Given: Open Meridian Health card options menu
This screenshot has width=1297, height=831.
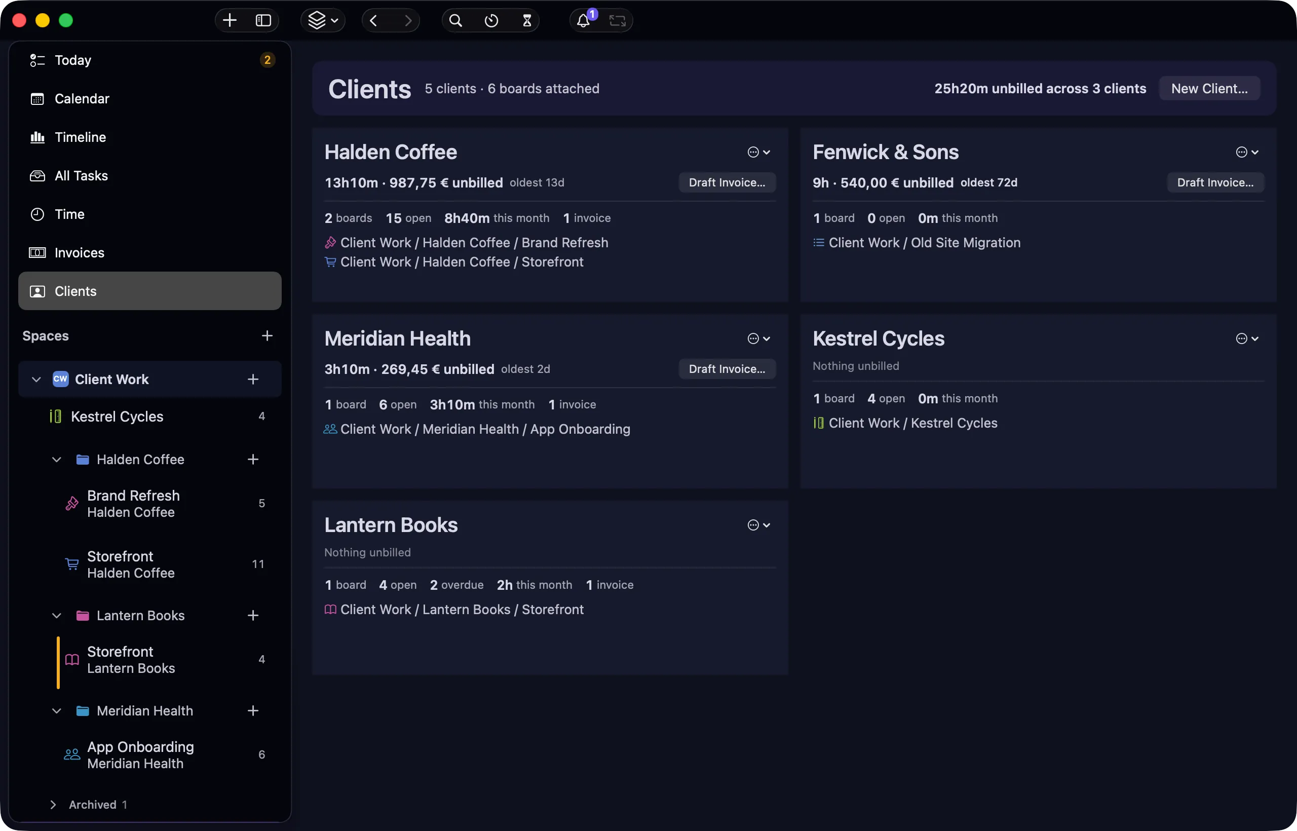Looking at the screenshot, I should click(x=758, y=338).
